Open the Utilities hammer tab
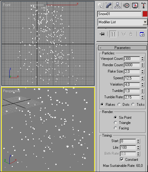This screenshot has height=172, width=148. pos(143,5)
